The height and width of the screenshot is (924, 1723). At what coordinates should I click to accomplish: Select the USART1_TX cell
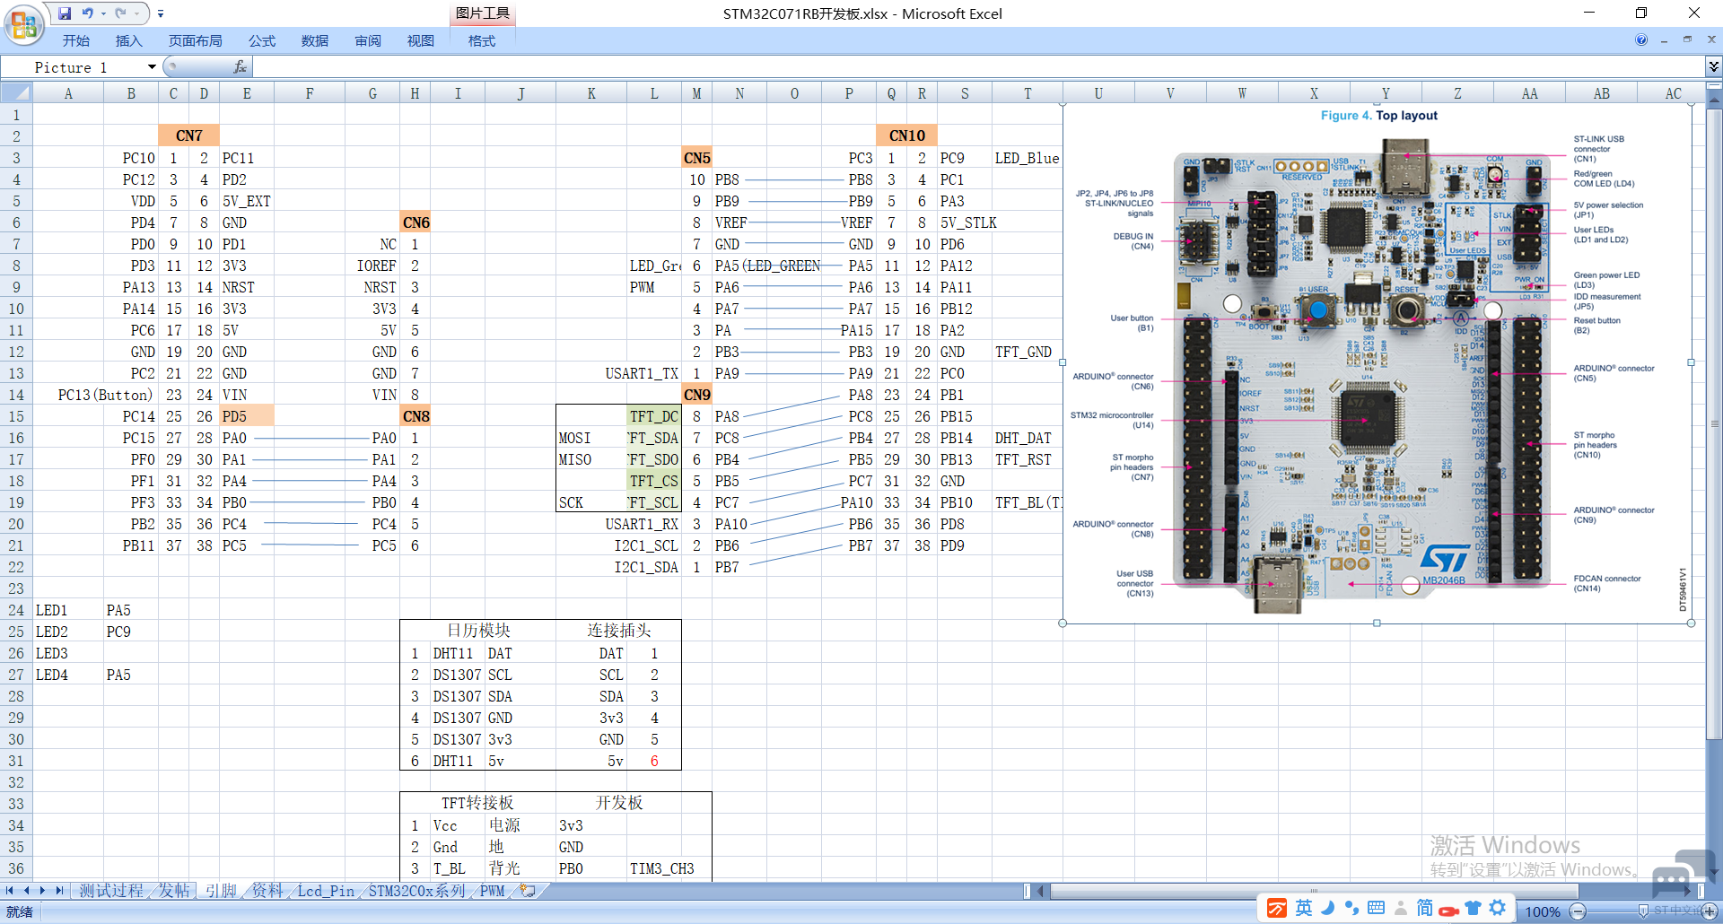tap(643, 373)
